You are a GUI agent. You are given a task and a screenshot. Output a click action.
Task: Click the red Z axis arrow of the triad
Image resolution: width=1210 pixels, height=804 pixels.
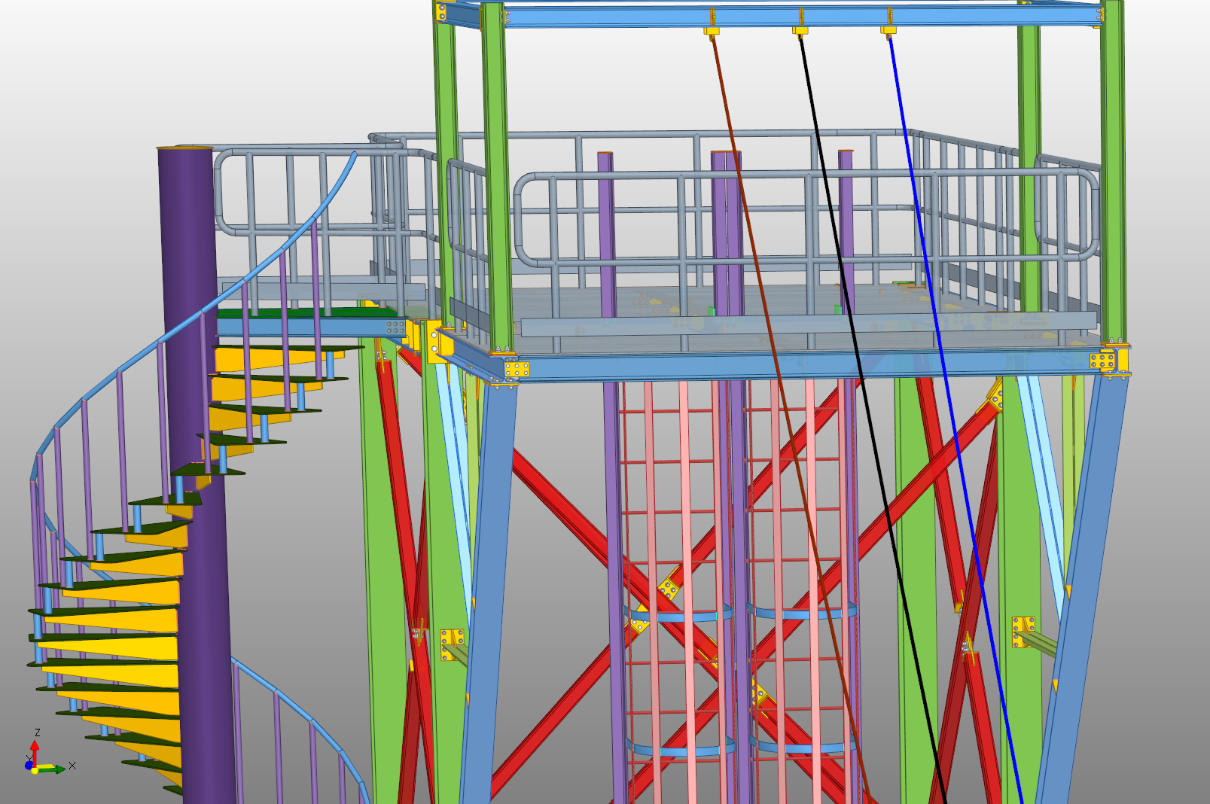pyautogui.click(x=34, y=749)
